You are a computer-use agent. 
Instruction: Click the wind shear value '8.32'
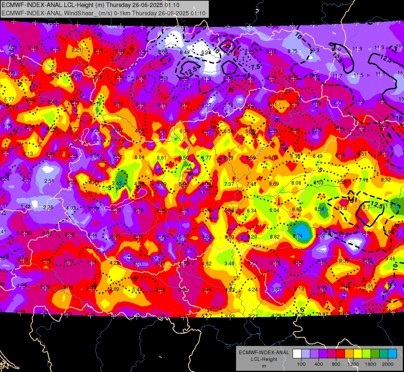[386, 179]
